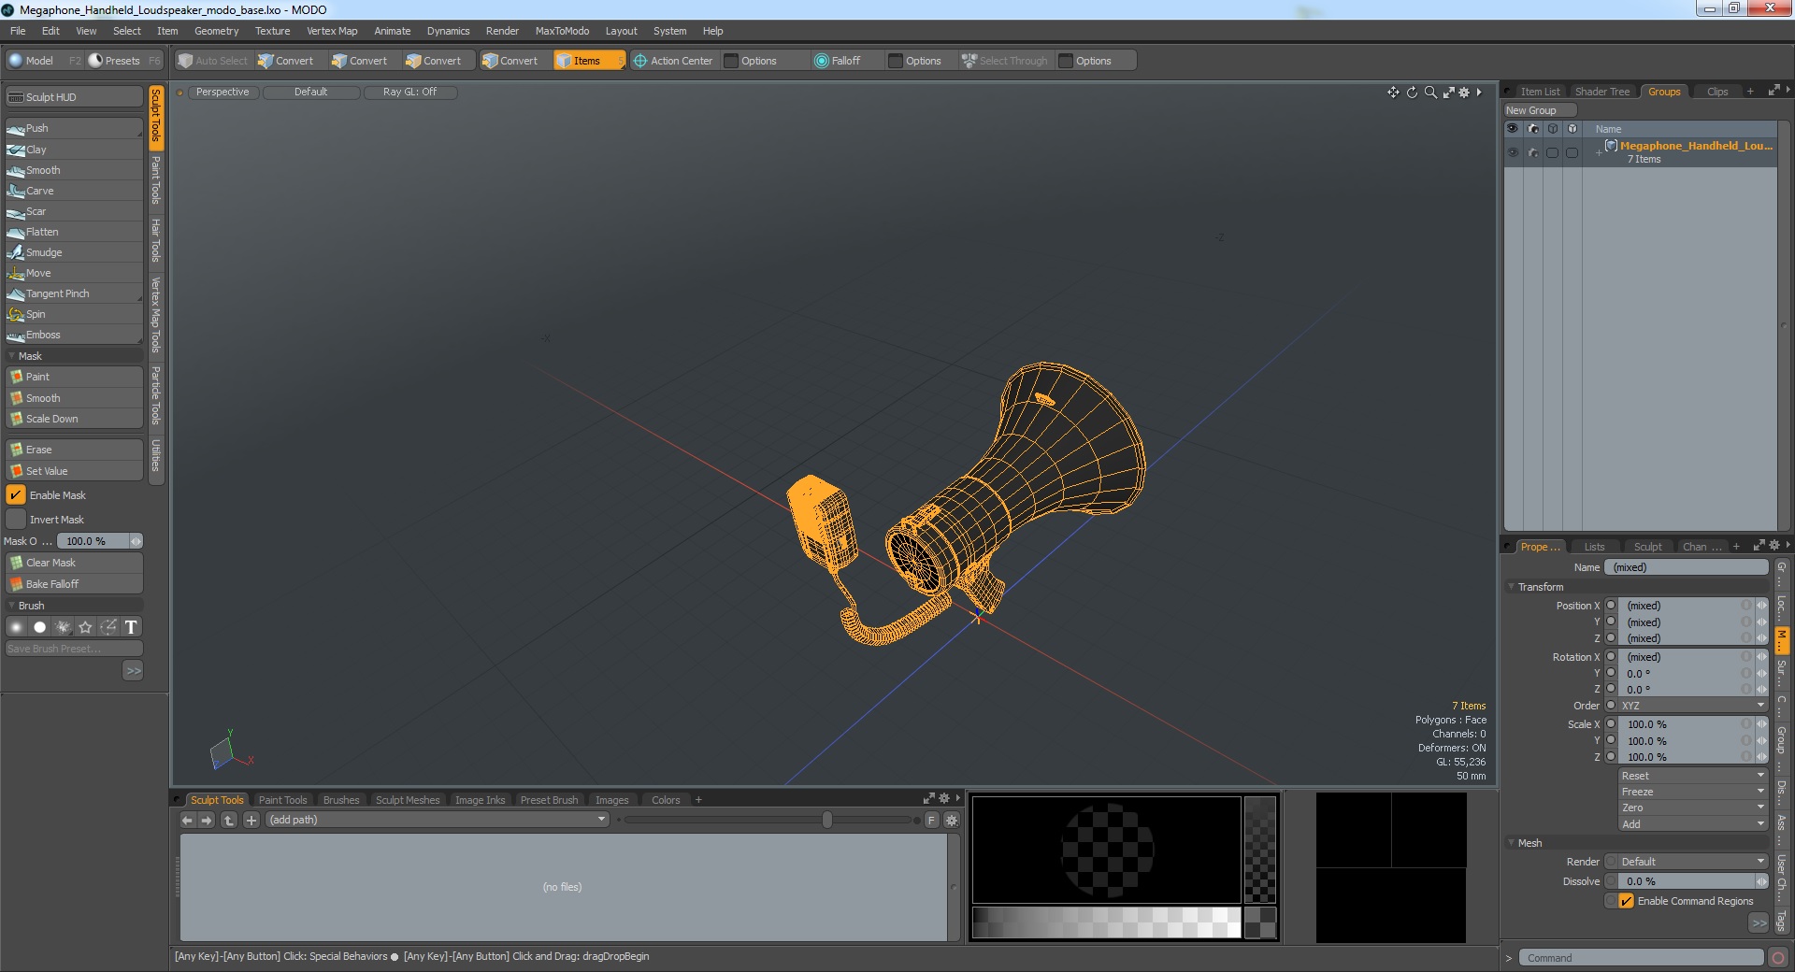Collapse the Transform section
The image size is (1795, 972).
click(x=1512, y=587)
